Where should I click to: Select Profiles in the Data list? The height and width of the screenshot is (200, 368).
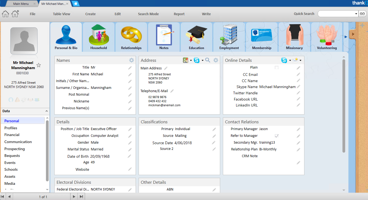[11, 128]
